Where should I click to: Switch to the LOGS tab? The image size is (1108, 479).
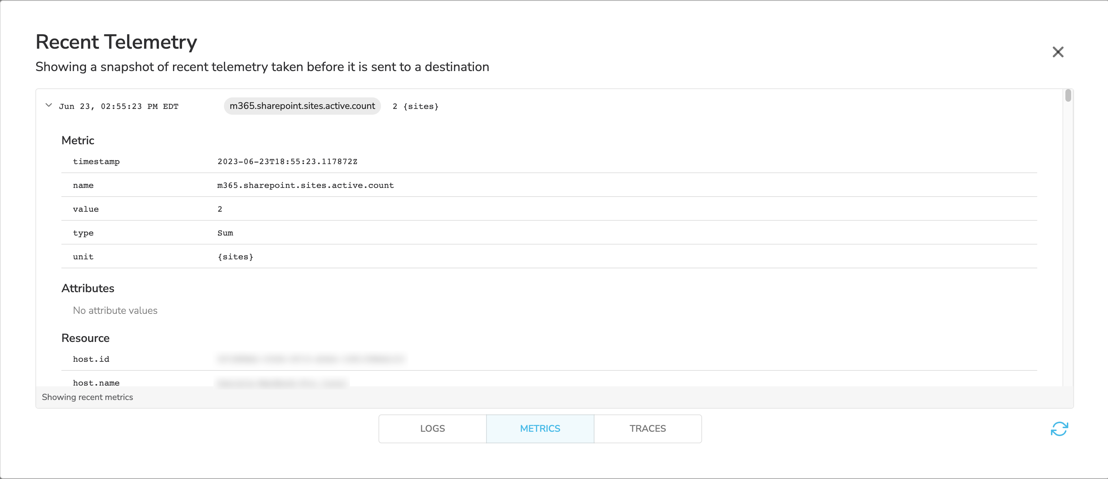pyautogui.click(x=432, y=428)
